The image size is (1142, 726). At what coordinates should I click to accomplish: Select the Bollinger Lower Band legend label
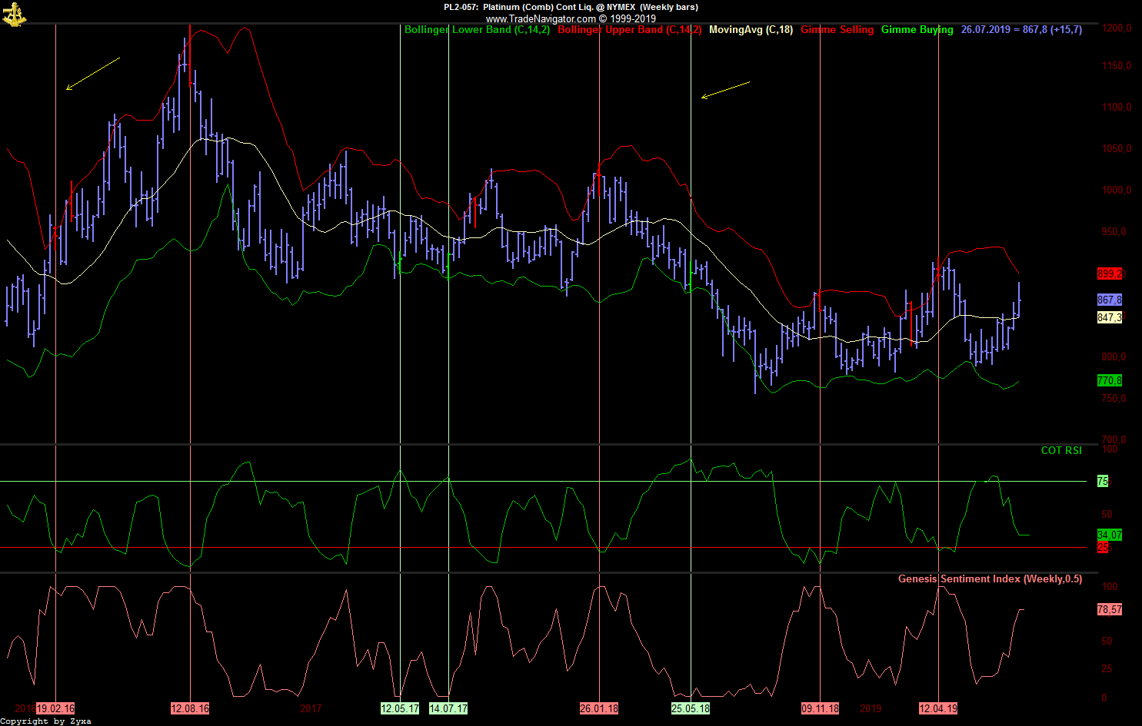click(x=477, y=30)
